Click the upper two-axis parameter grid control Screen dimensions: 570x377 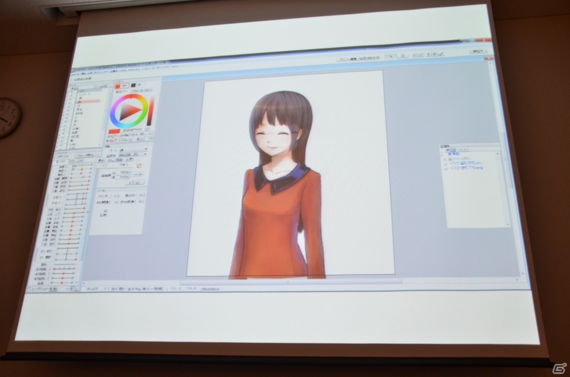pyautogui.click(x=77, y=199)
